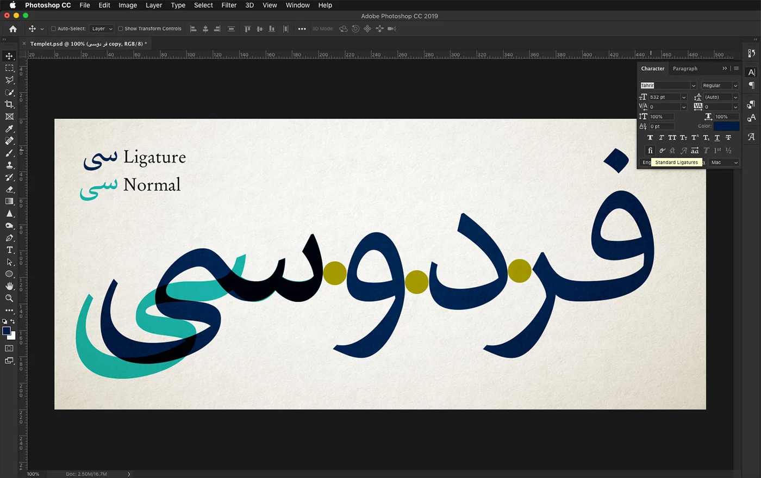
Task: Select the Rectangular Marquee tool
Action: (x=9, y=68)
